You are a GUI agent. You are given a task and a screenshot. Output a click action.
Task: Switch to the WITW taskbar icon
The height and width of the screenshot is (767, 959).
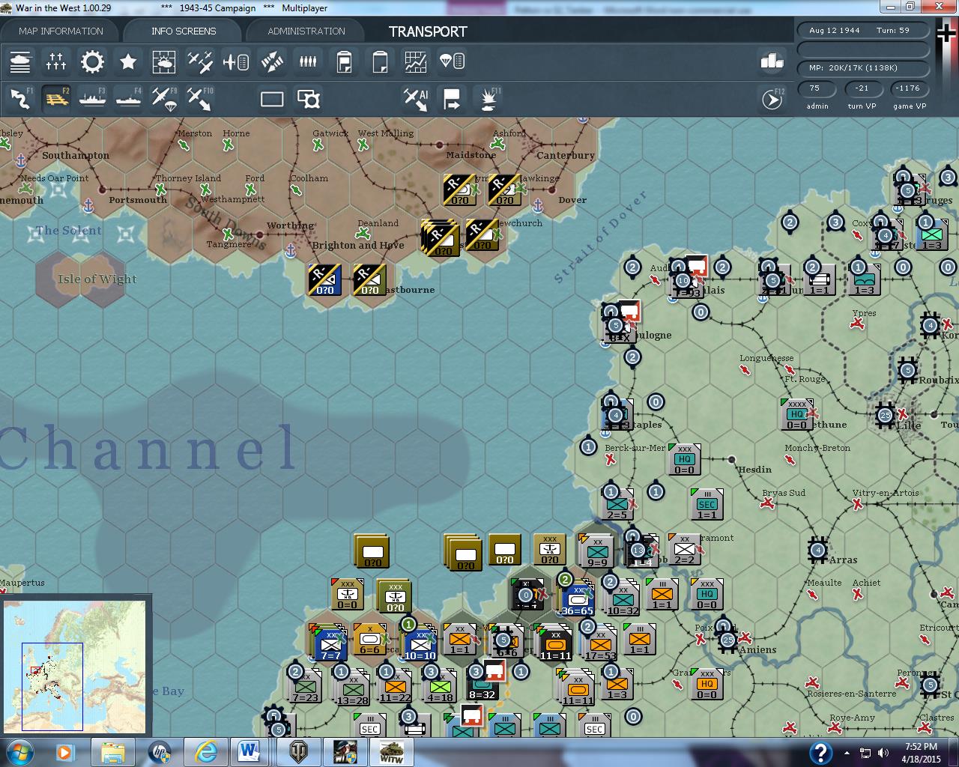[391, 752]
